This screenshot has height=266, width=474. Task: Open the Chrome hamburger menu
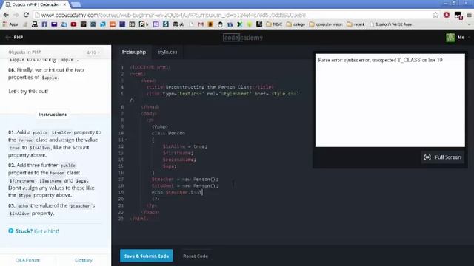469,15
